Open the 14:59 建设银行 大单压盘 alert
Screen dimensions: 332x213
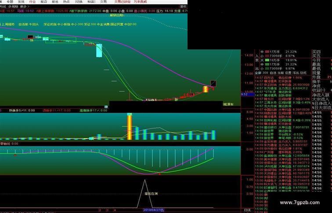coord(282,127)
